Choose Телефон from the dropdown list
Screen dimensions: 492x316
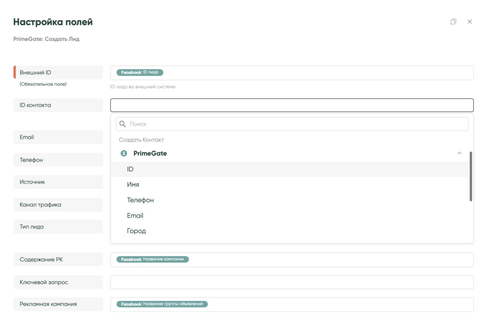point(140,200)
